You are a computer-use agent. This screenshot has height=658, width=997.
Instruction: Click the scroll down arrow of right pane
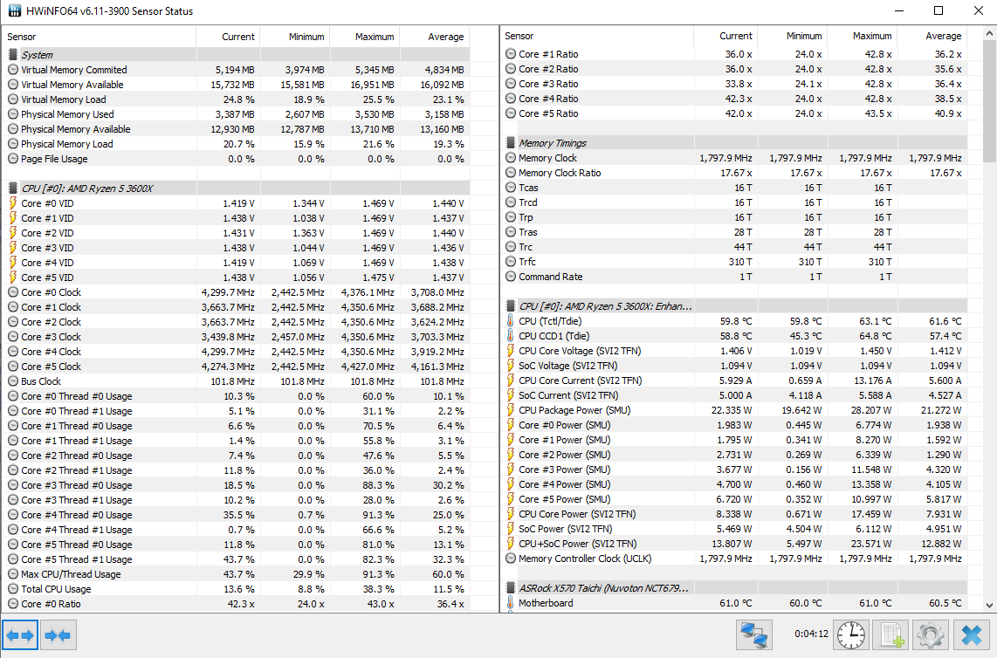(989, 606)
